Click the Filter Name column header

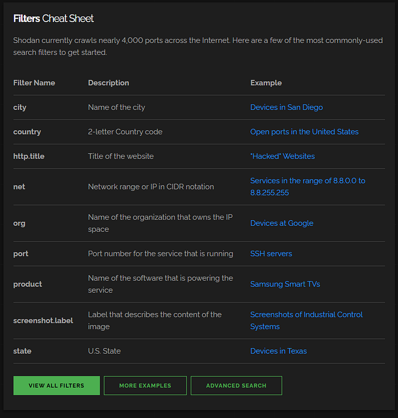coord(34,82)
